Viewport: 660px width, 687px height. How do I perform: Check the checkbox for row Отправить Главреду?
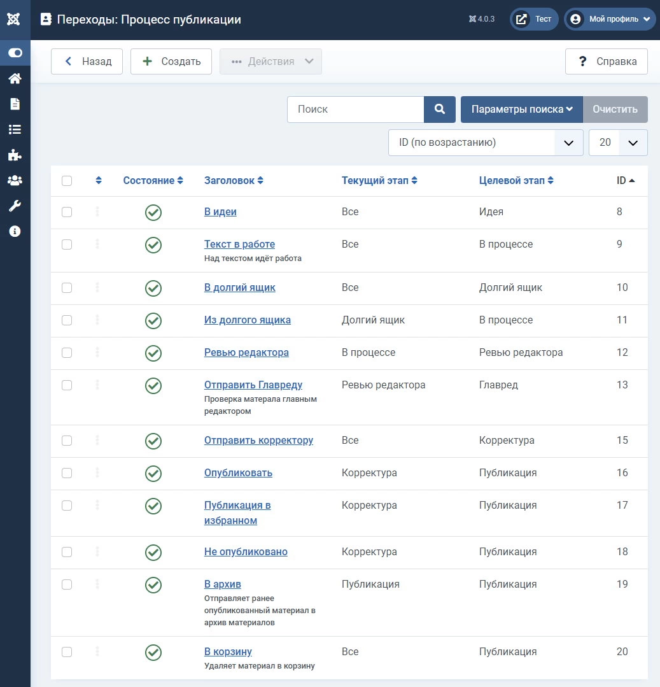click(x=67, y=385)
